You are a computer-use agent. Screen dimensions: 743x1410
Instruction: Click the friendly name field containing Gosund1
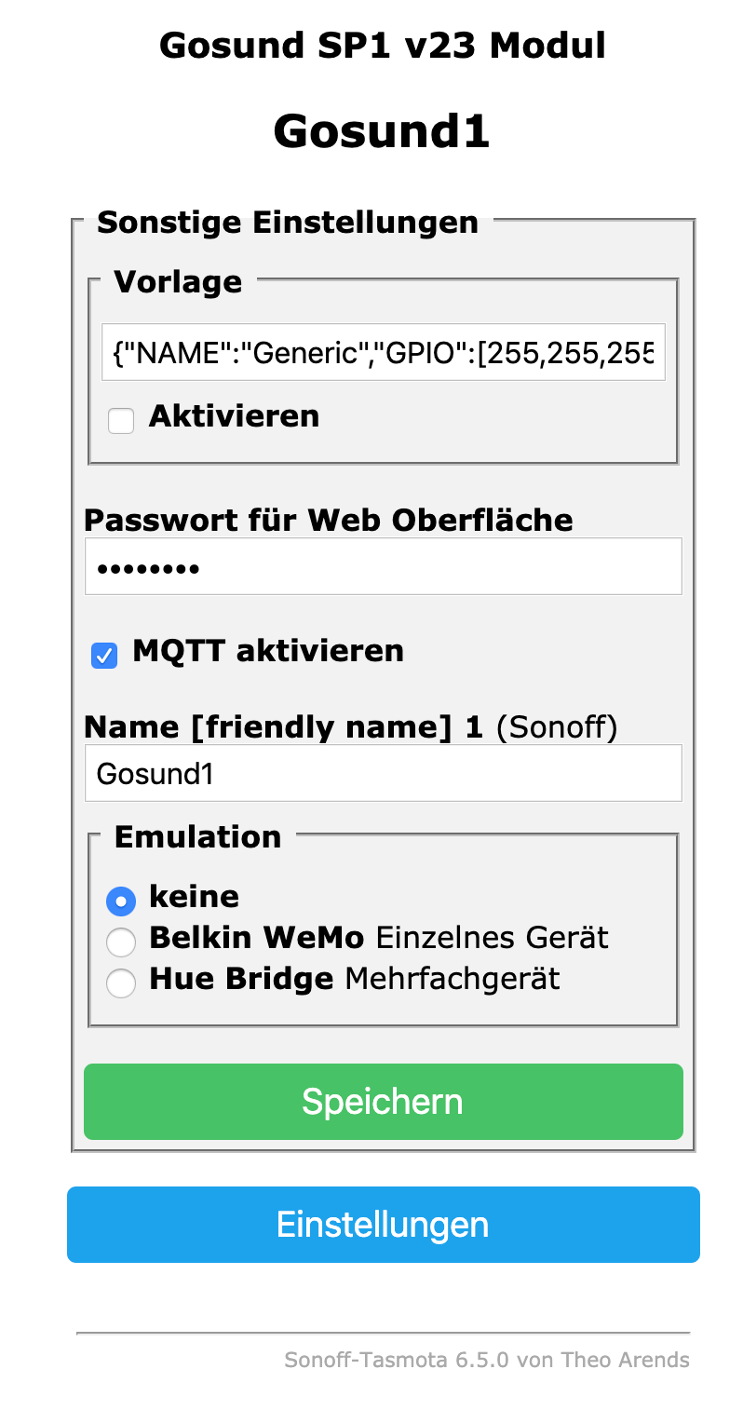383,773
